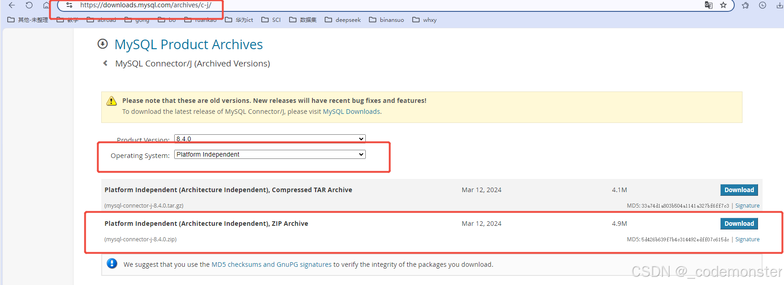Open Signature link for the zip file

pos(747,239)
